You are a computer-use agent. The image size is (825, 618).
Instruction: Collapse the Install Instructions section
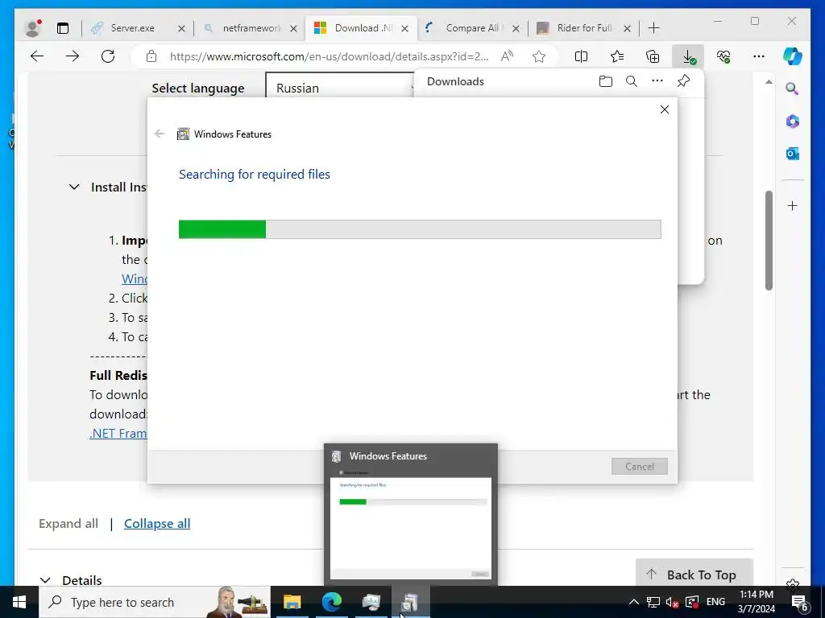(74, 187)
